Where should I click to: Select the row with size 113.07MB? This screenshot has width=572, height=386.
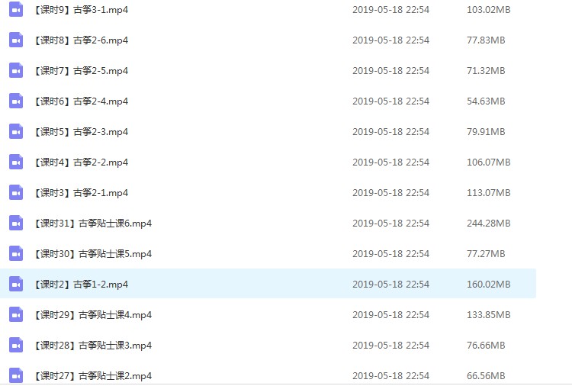(268, 193)
